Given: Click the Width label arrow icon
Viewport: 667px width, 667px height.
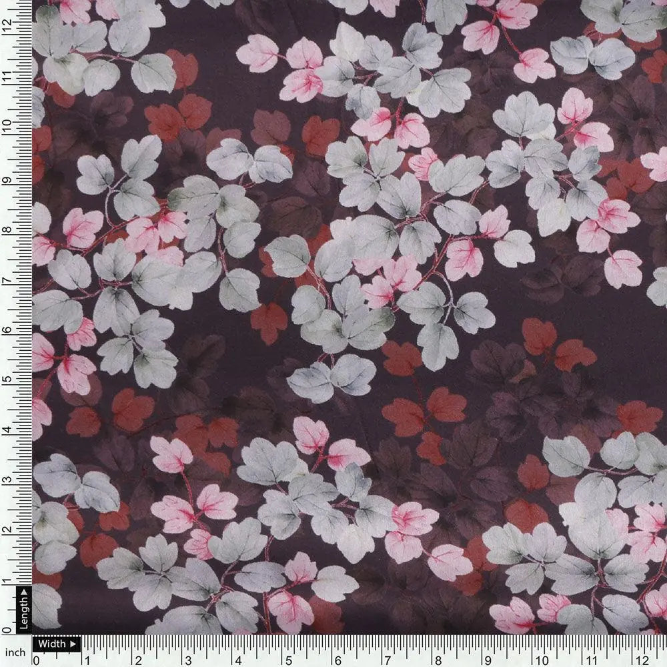Looking at the screenshot, I should (x=73, y=644).
